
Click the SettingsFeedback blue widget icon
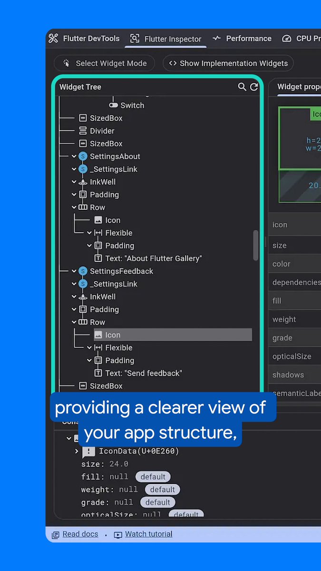click(83, 271)
